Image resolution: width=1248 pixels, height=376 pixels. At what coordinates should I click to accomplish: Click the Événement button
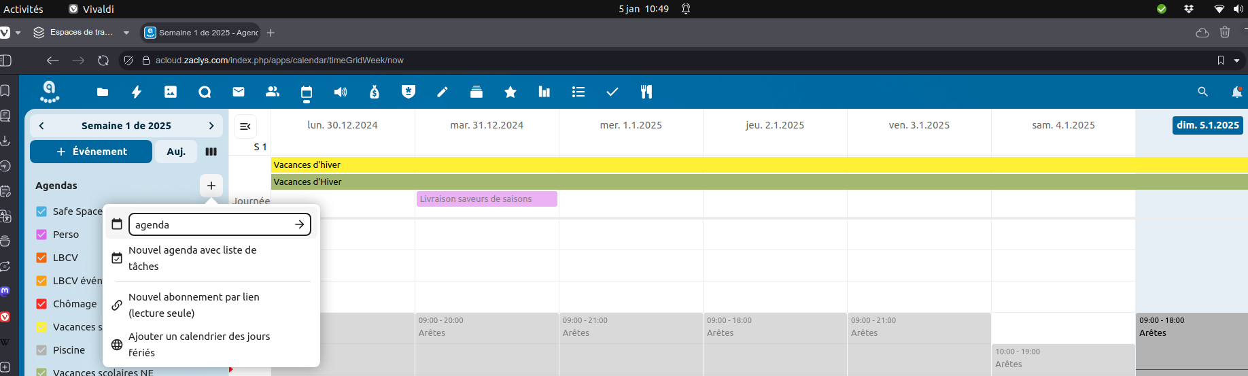(x=91, y=152)
